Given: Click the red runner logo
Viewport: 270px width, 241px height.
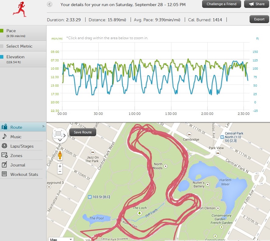Looking at the screenshot, I should coord(20,9).
